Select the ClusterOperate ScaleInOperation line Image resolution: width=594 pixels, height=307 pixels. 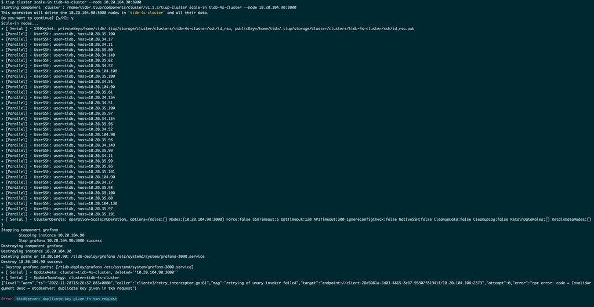296,220
